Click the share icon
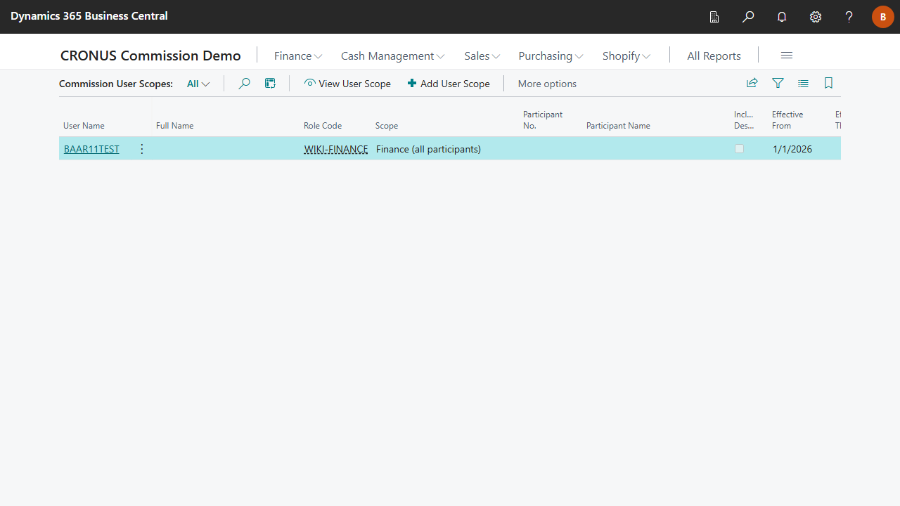The width and height of the screenshot is (900, 506). click(752, 84)
